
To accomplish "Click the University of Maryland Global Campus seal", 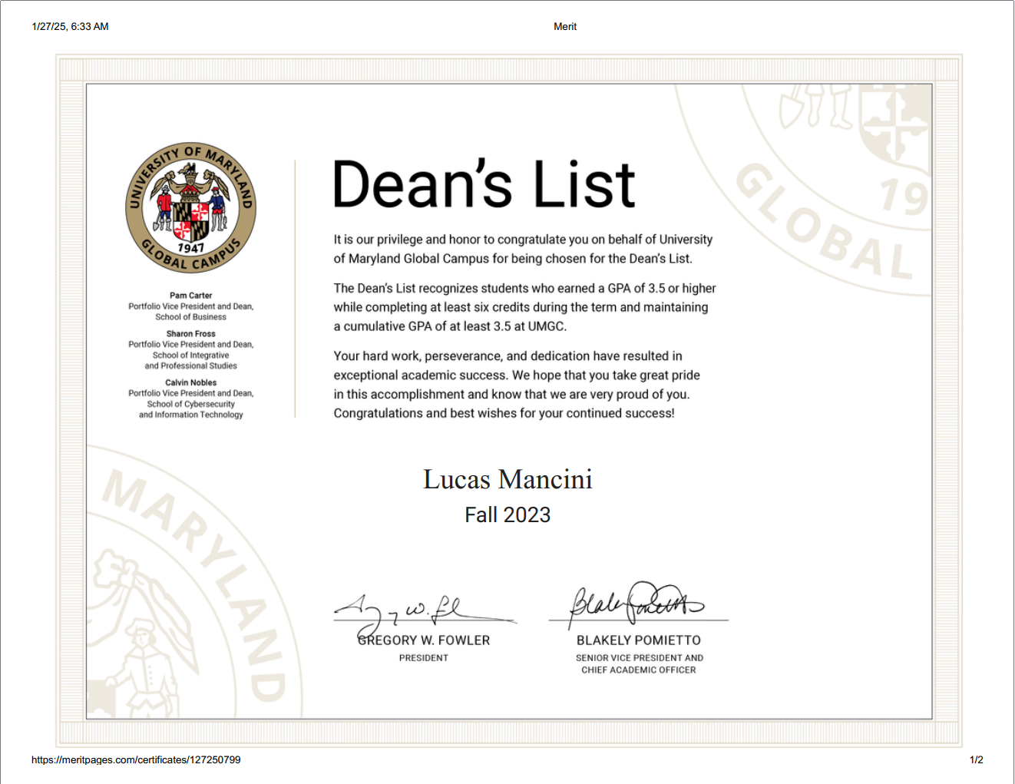I will click(190, 207).
